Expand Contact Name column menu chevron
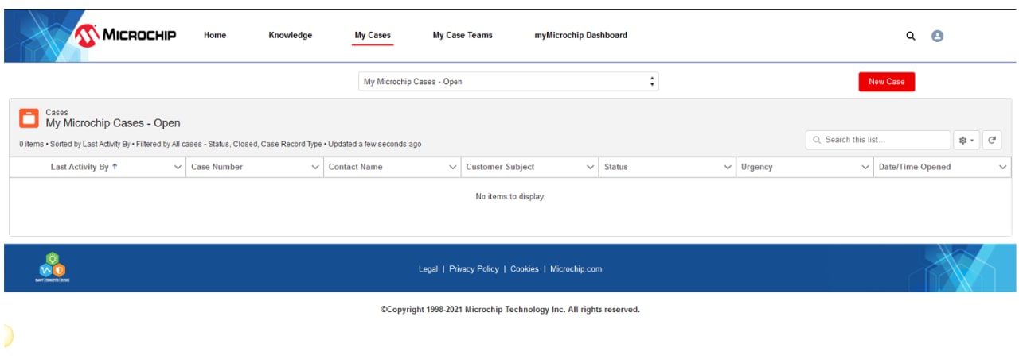This screenshot has height=363, width=1019. point(453,168)
